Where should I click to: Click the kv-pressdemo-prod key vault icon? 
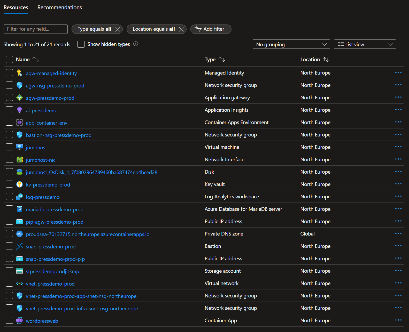coord(19,184)
